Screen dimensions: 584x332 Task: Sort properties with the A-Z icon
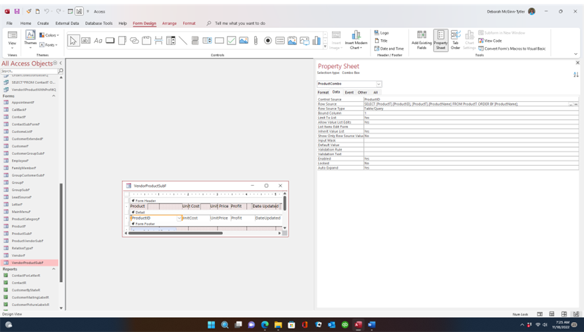coord(576,75)
